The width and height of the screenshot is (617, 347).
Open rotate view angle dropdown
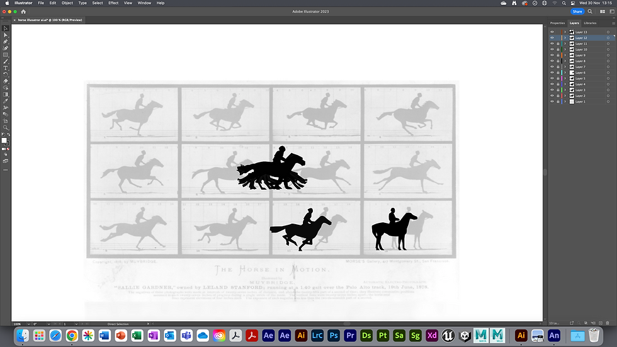(x=48, y=324)
